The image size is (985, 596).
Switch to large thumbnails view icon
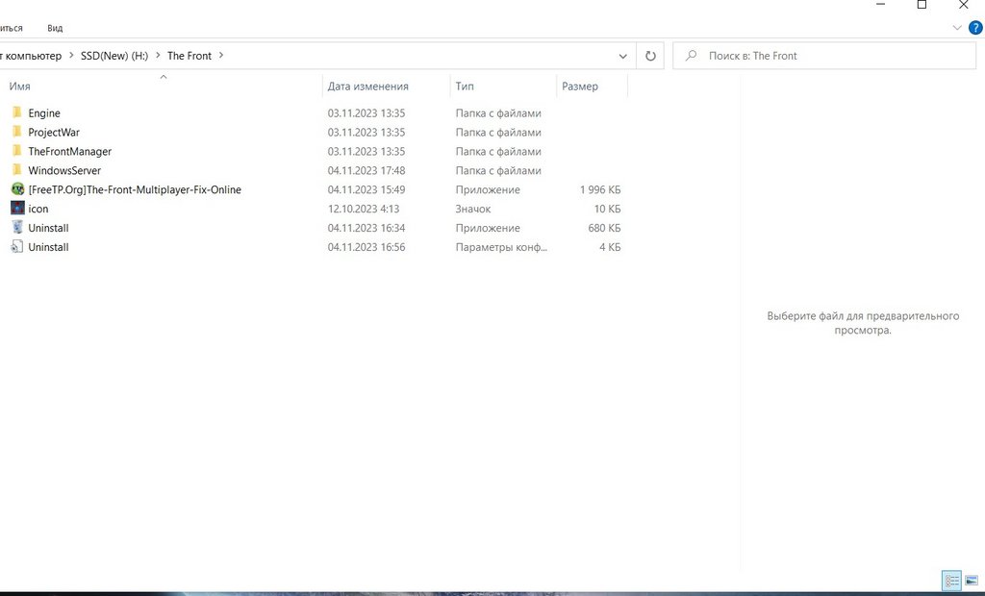(972, 581)
